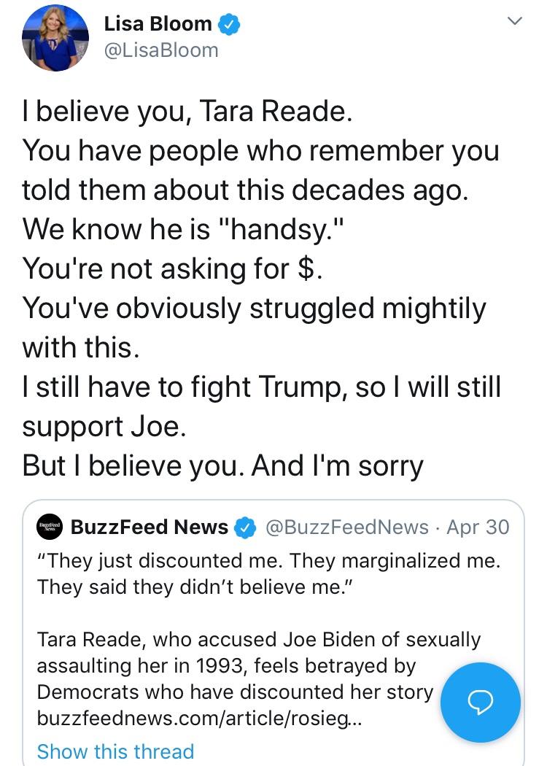This screenshot has height=766, width=547.
Task: Tap the 'We know he is "handsy."' line
Action: [x=184, y=229]
